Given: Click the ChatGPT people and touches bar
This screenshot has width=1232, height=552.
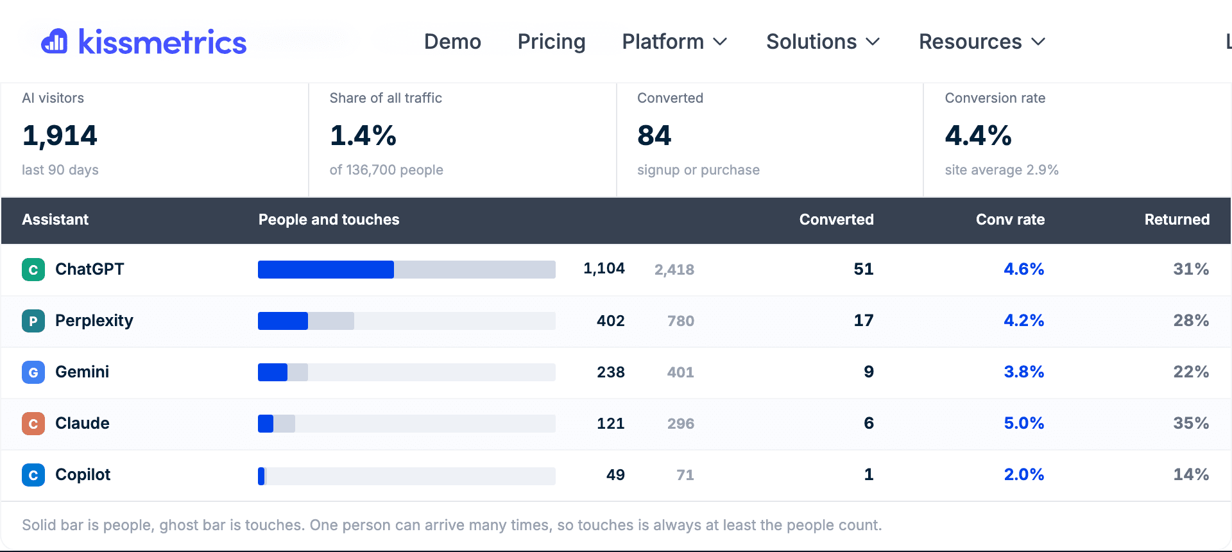Looking at the screenshot, I should [407, 270].
